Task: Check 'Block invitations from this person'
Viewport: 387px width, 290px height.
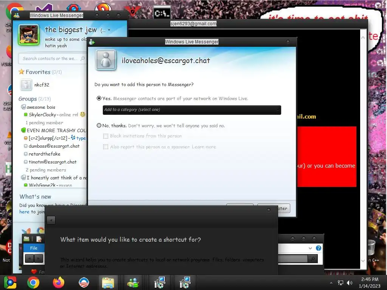Action: pyautogui.click(x=106, y=136)
